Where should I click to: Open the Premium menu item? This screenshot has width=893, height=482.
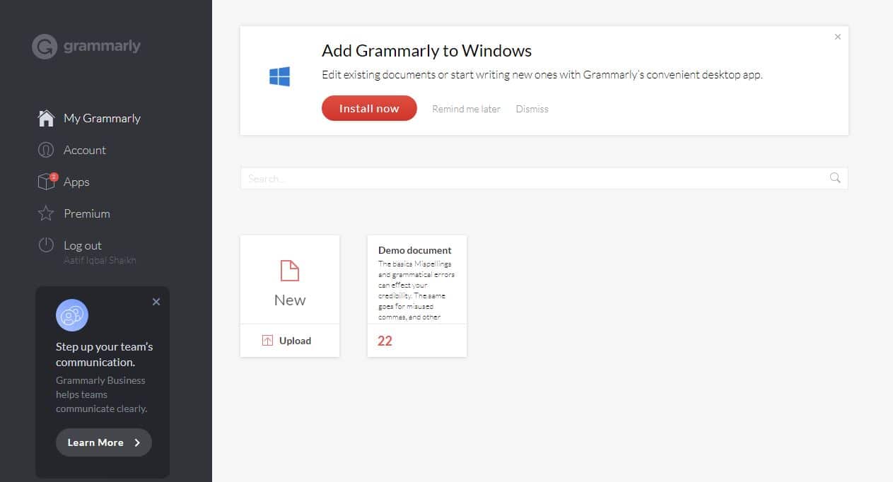87,213
